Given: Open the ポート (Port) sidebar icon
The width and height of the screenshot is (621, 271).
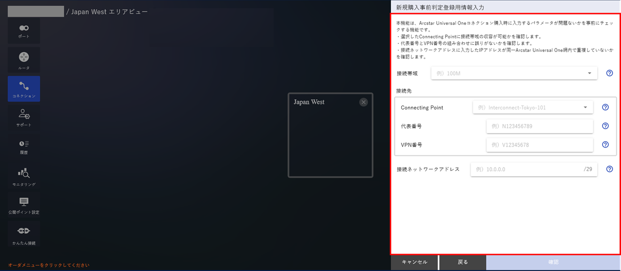Looking at the screenshot, I should [24, 31].
